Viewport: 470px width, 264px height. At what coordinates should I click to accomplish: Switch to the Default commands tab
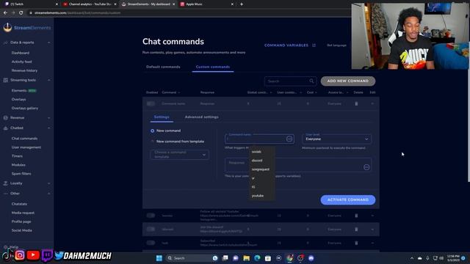(163, 67)
